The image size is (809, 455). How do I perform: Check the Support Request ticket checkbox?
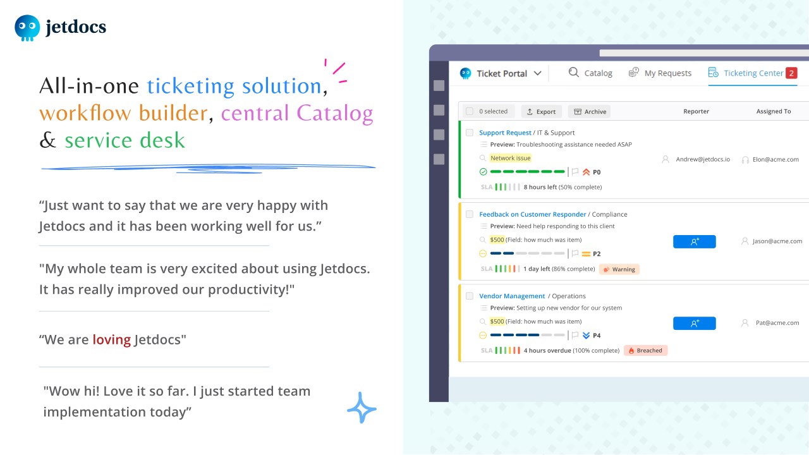(x=470, y=133)
